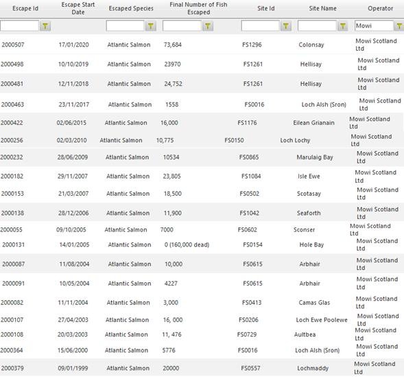Focus the Escape Id filter text box
Image resolution: width=404 pixels, height=377 pixels.
click(x=19, y=26)
